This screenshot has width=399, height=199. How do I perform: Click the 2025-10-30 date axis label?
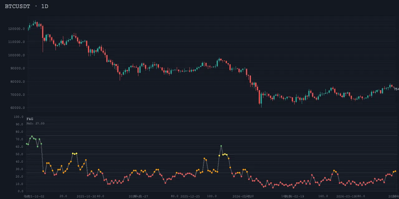point(86,197)
